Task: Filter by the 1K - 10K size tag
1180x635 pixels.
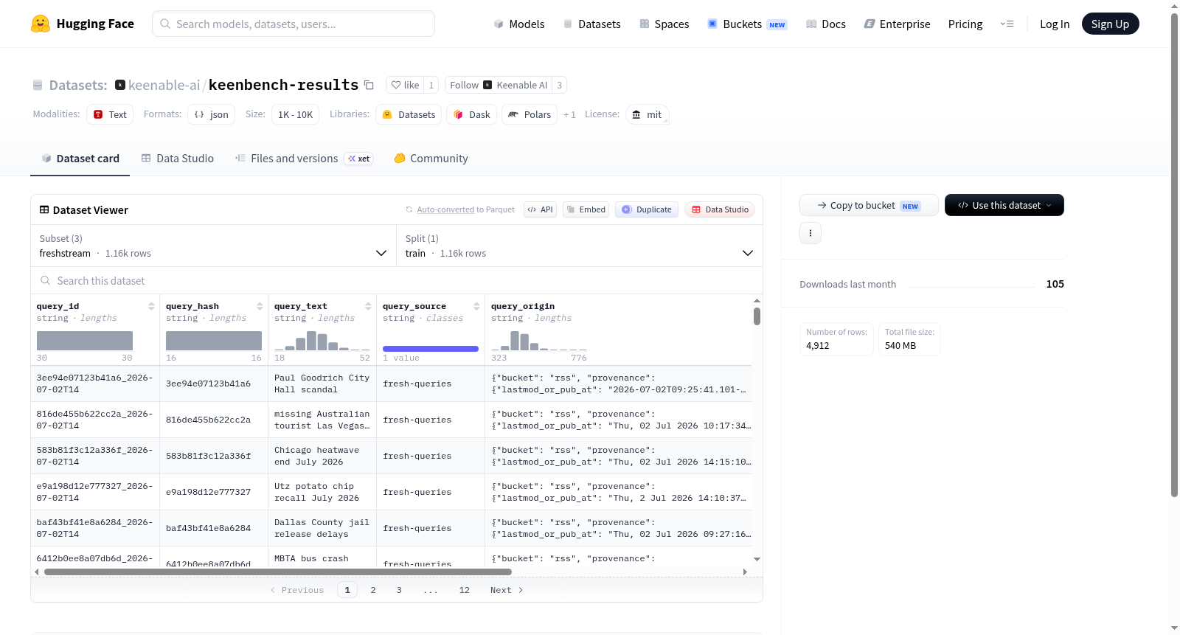Action: coord(295,114)
